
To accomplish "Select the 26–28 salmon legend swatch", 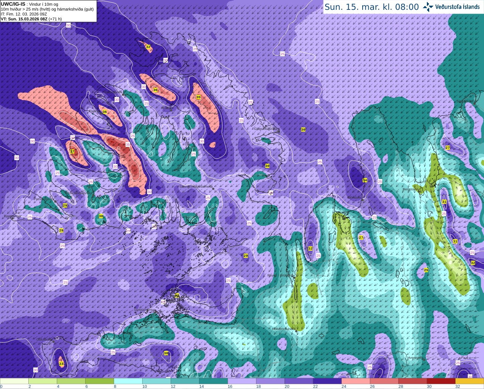I will click(x=384, y=381).
